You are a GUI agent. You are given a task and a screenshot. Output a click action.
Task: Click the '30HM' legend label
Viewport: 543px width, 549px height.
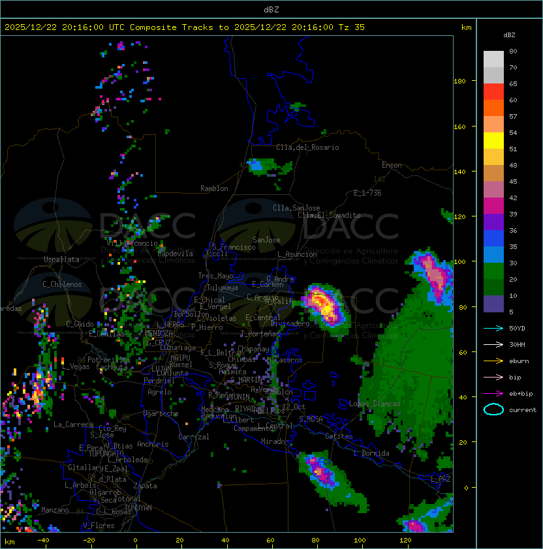click(x=517, y=345)
